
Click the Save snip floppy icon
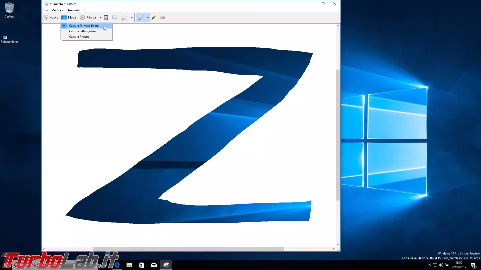point(106,17)
